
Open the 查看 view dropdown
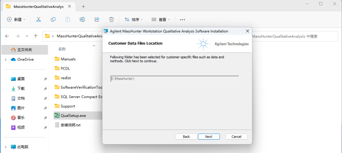click(161, 19)
